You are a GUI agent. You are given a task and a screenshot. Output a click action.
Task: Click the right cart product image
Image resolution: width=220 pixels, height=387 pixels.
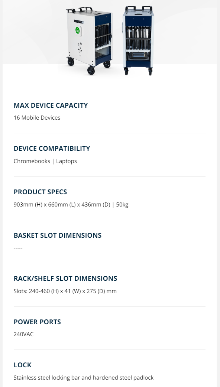(x=138, y=41)
